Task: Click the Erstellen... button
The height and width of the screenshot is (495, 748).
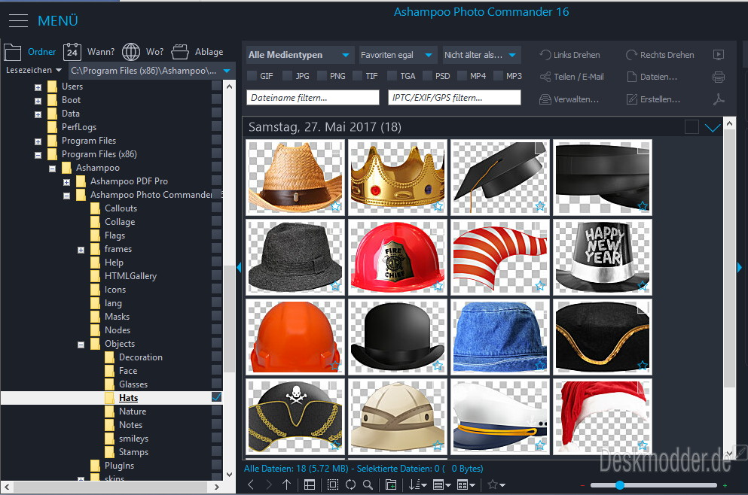Action: 653,99
